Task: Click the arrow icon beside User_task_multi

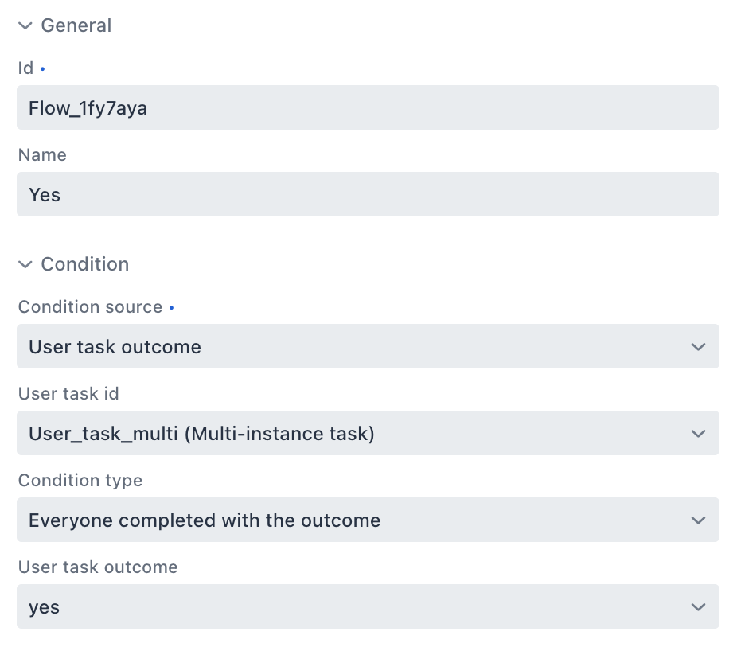Action: point(699,434)
